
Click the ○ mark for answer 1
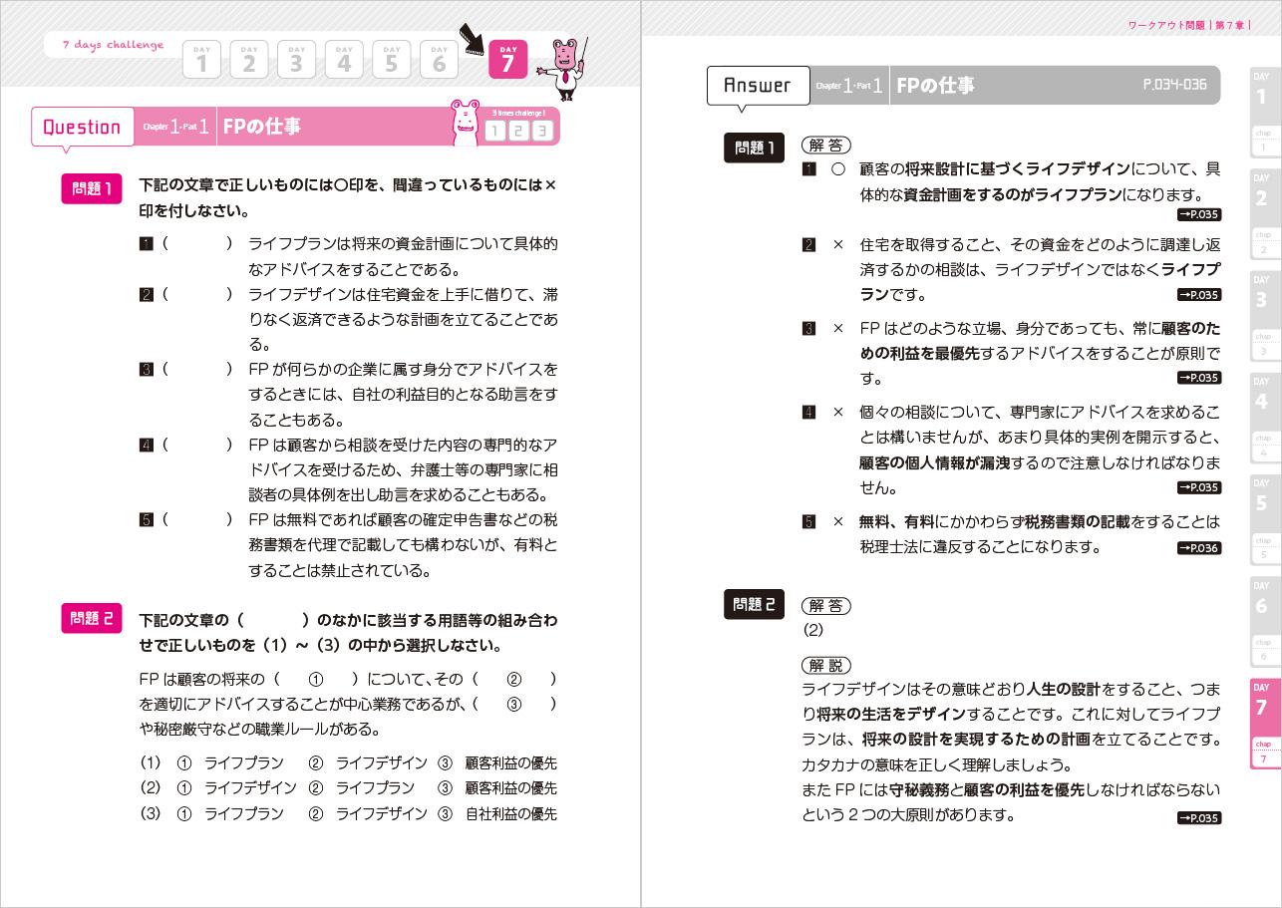click(838, 169)
